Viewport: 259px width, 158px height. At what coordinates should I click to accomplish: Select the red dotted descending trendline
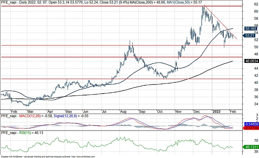[x=221, y=22]
